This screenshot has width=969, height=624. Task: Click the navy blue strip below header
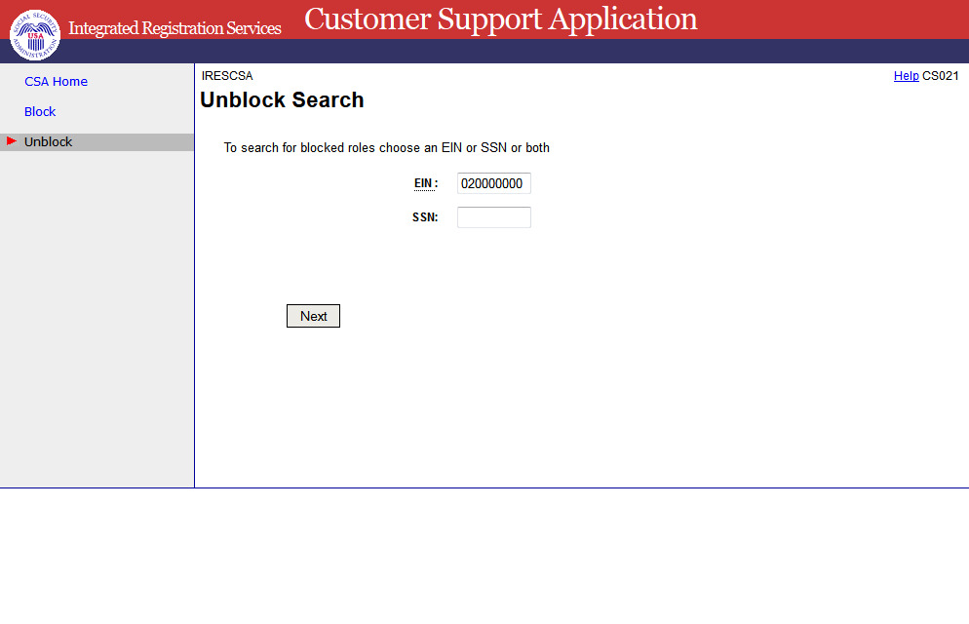pos(585,51)
